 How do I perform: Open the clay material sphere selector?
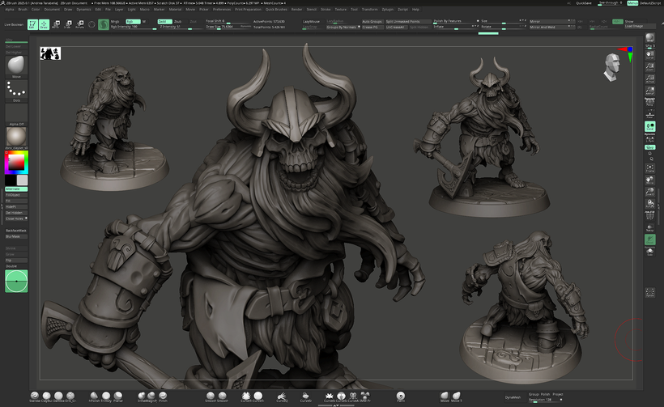(15, 136)
